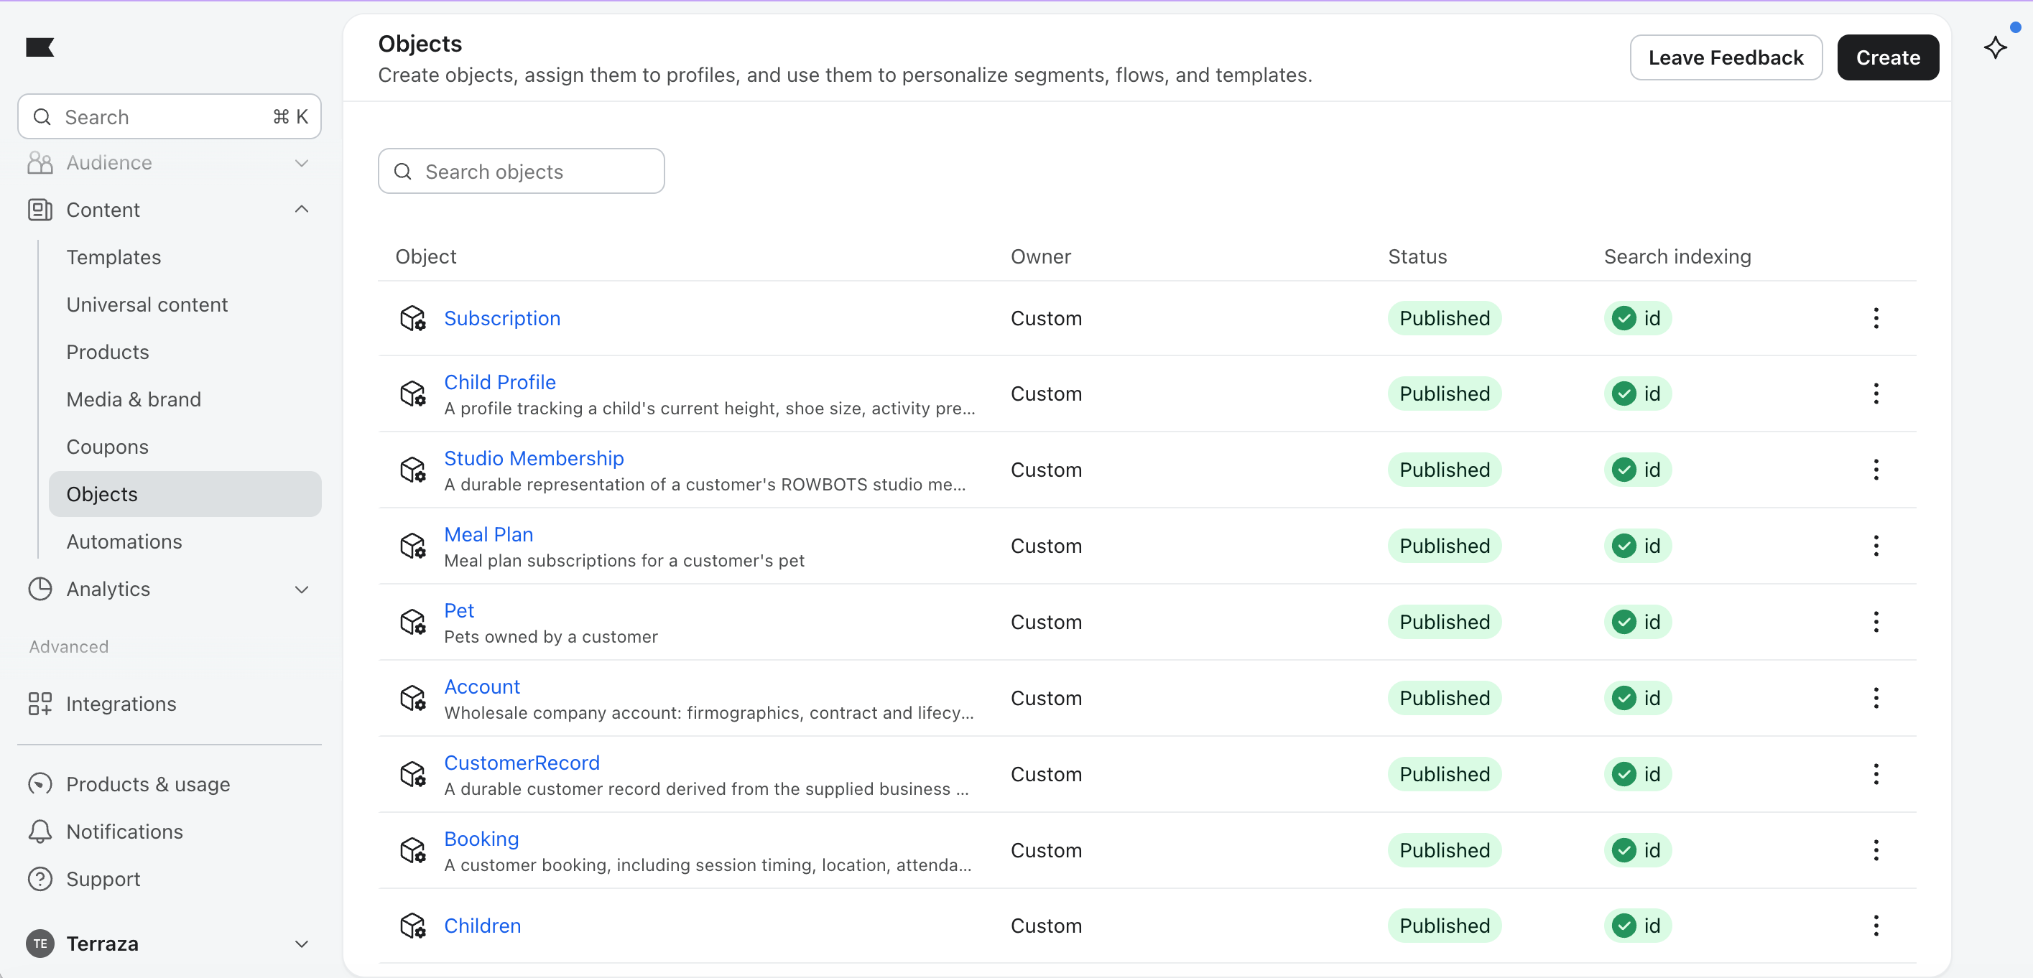Focus the Search objects field
Screen dimensions: 2033x978
click(521, 171)
